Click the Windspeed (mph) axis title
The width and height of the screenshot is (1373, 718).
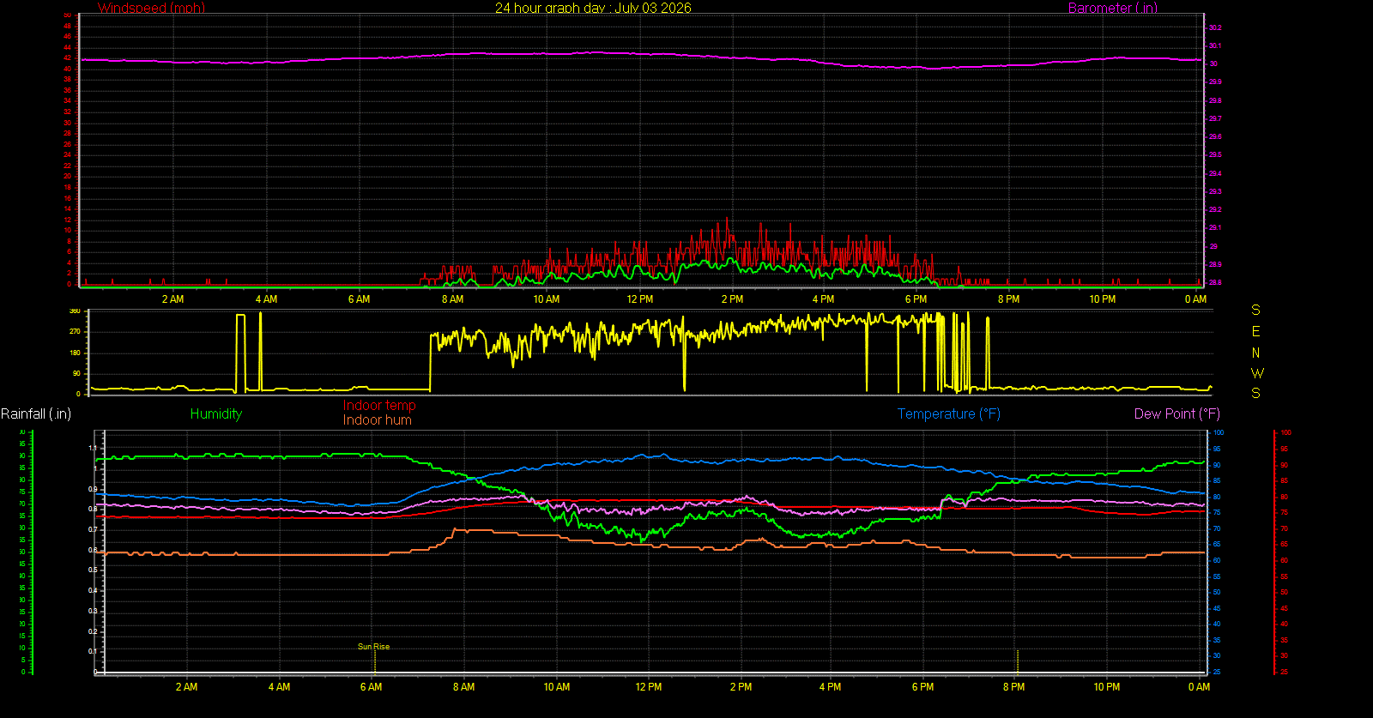(151, 8)
